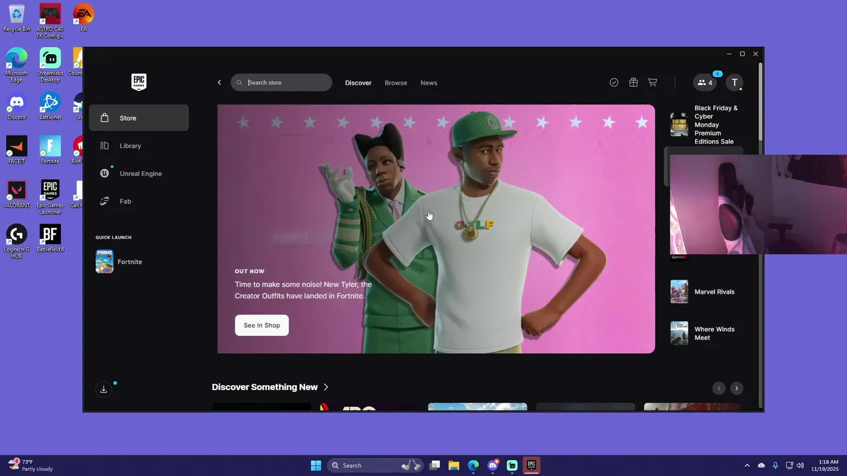Click the Epic Games Launcher taskbar icon
Image resolution: width=847 pixels, height=476 pixels.
(531, 465)
